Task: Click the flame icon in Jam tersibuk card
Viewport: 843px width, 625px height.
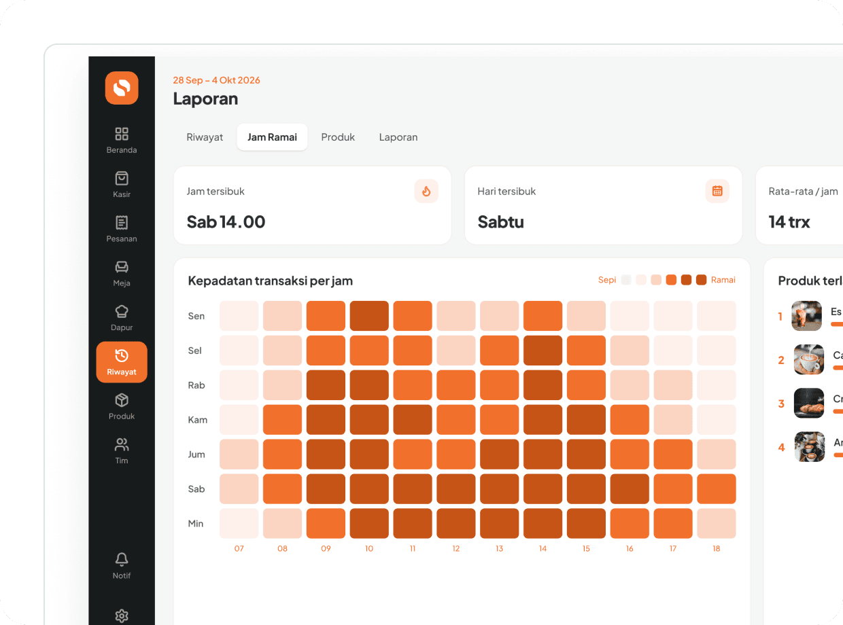Action: [x=426, y=191]
